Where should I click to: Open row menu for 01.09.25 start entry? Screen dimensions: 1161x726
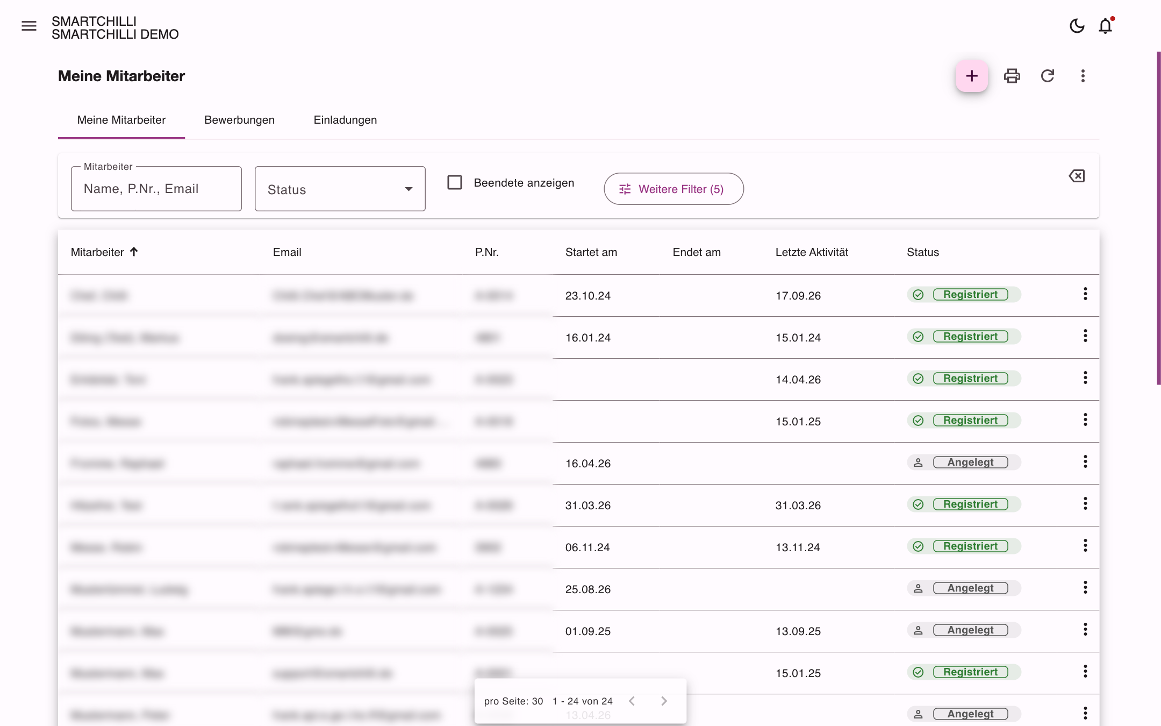(x=1085, y=629)
